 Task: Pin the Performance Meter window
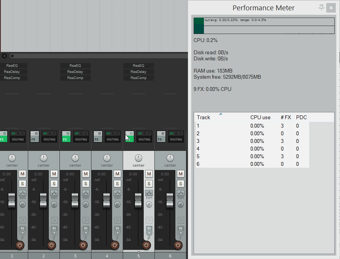[321, 8]
